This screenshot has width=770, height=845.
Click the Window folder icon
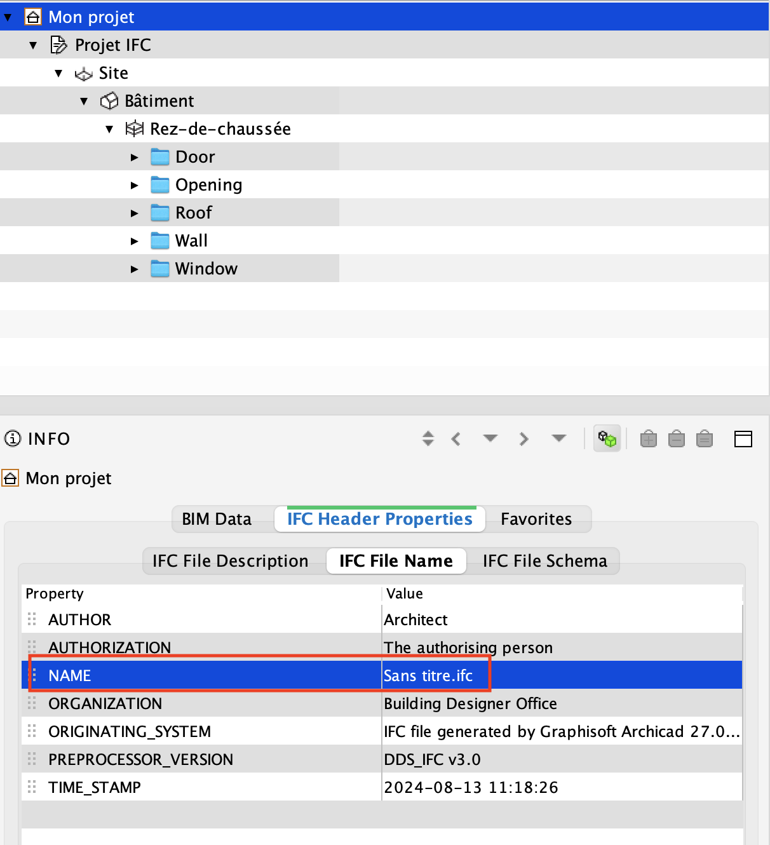pos(160,268)
